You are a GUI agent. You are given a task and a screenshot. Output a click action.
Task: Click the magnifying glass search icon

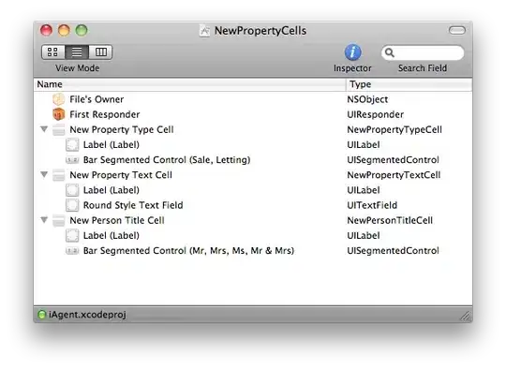click(x=390, y=52)
